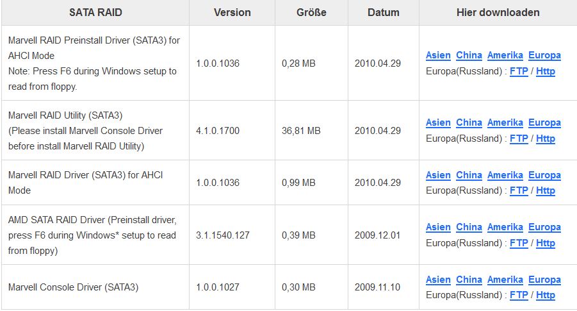
Task: Open Europa link for 0,99 MB RAID Driver
Action: (x=544, y=175)
